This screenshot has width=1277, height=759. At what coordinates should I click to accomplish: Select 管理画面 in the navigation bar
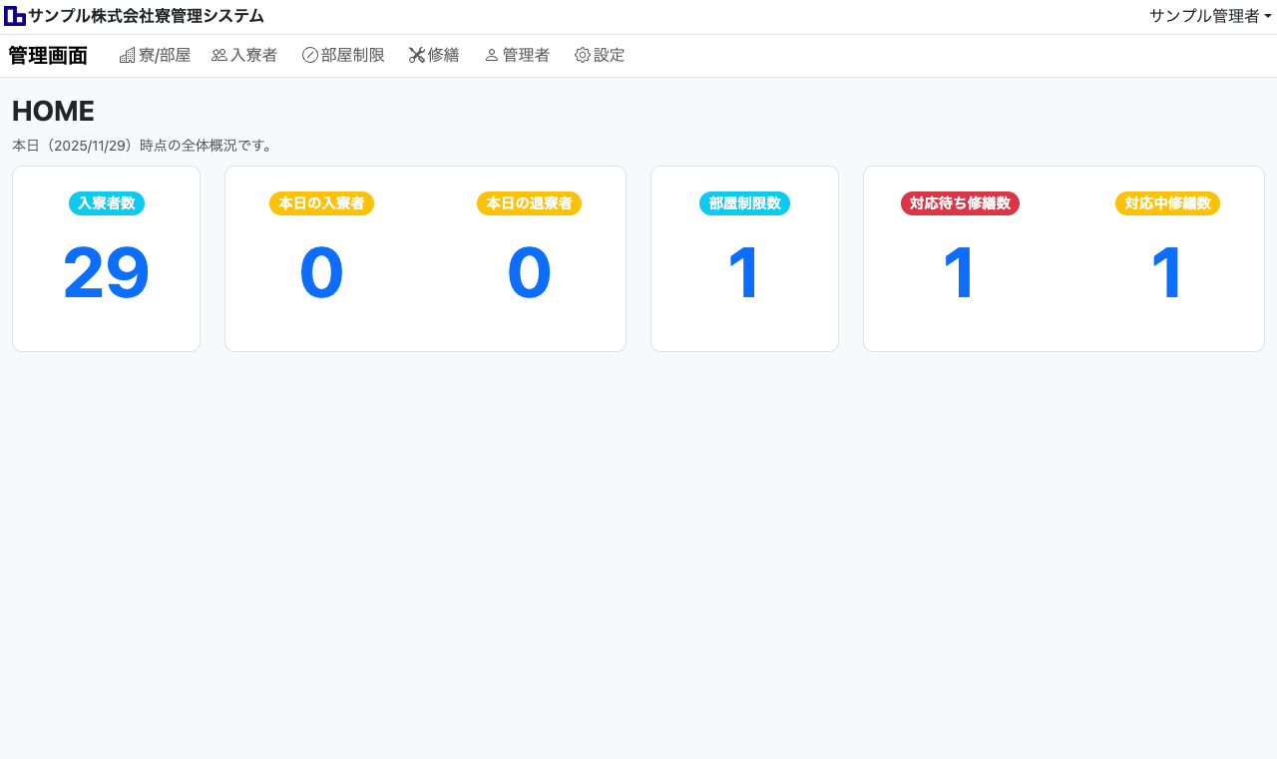coord(47,55)
